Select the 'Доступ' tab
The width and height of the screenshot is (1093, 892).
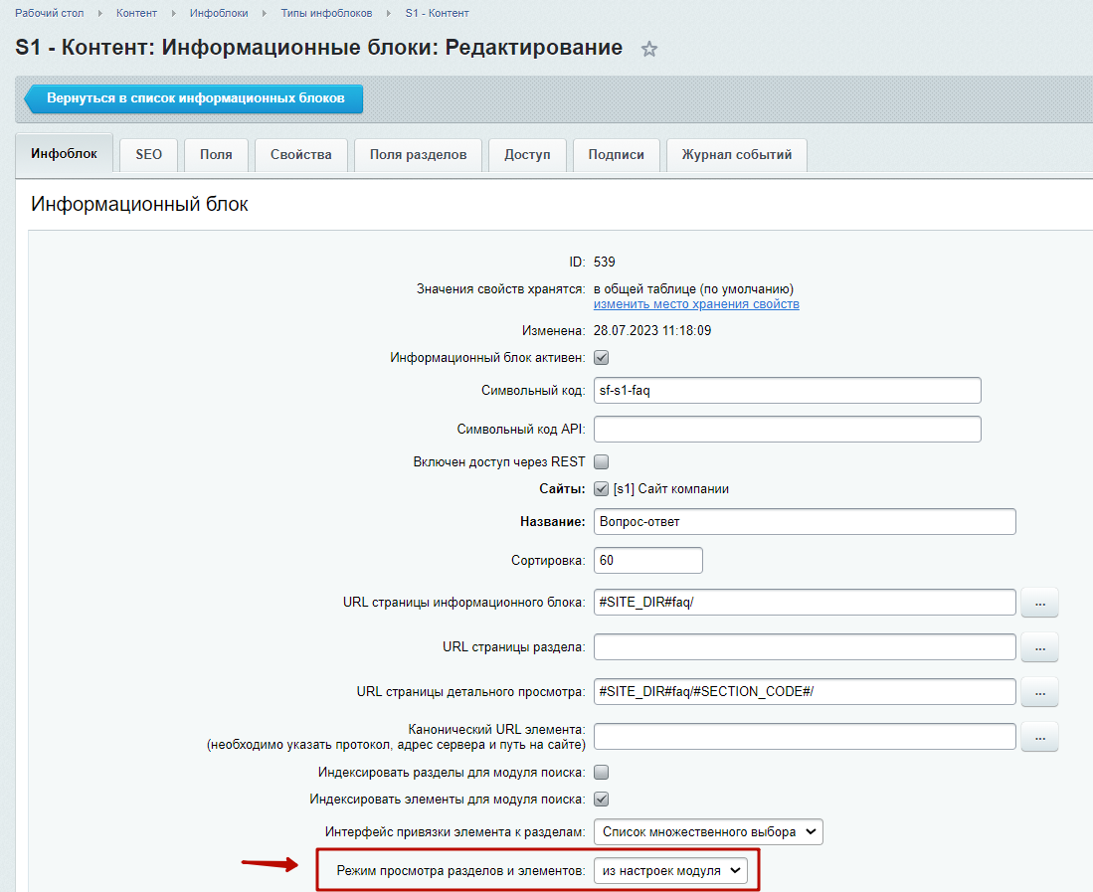click(527, 155)
